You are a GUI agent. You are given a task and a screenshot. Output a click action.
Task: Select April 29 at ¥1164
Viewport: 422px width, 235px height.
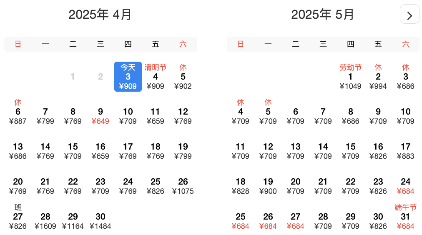pos(73,221)
